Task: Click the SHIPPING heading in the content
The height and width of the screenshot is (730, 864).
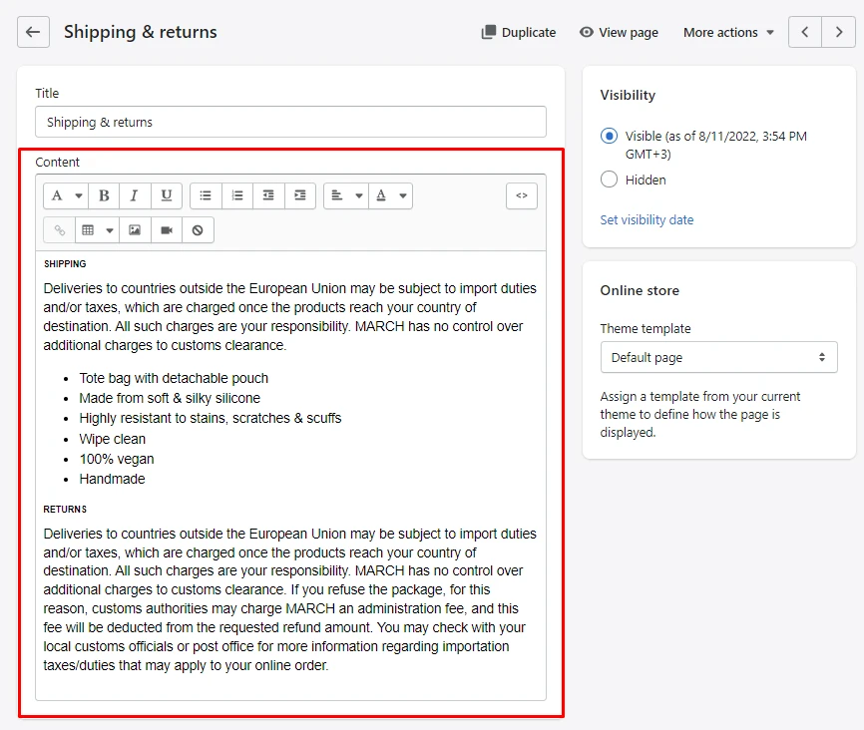Action: [65, 264]
